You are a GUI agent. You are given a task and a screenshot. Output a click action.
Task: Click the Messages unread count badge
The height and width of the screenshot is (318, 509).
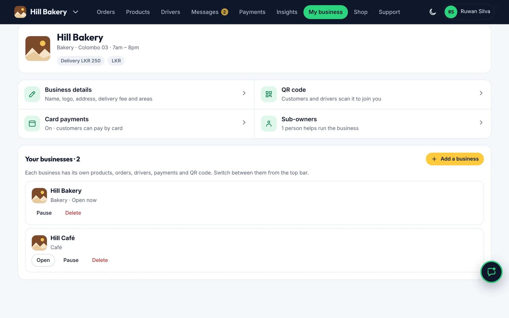click(225, 12)
